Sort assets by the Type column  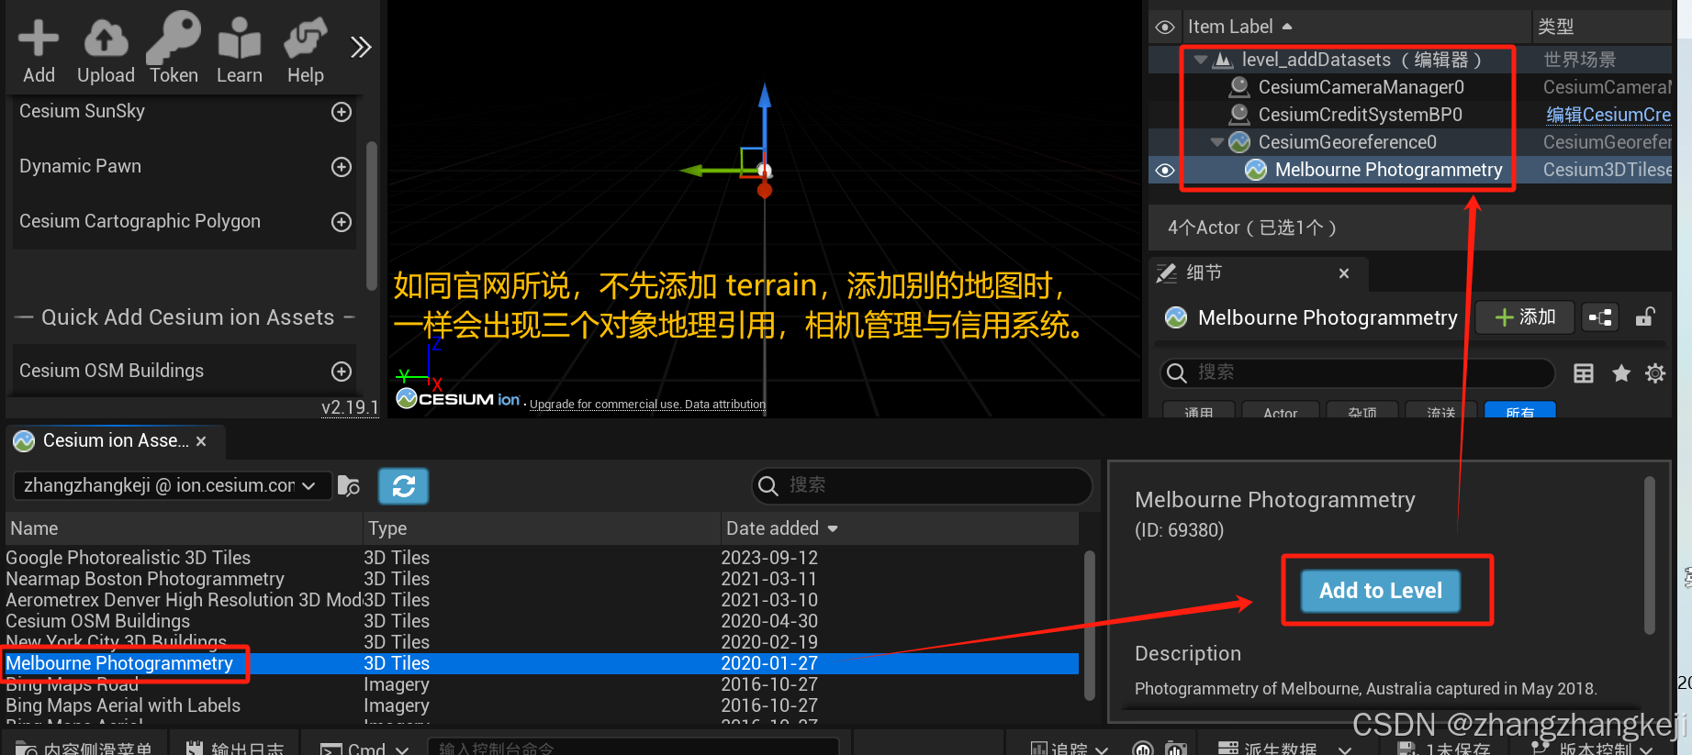(x=542, y=528)
